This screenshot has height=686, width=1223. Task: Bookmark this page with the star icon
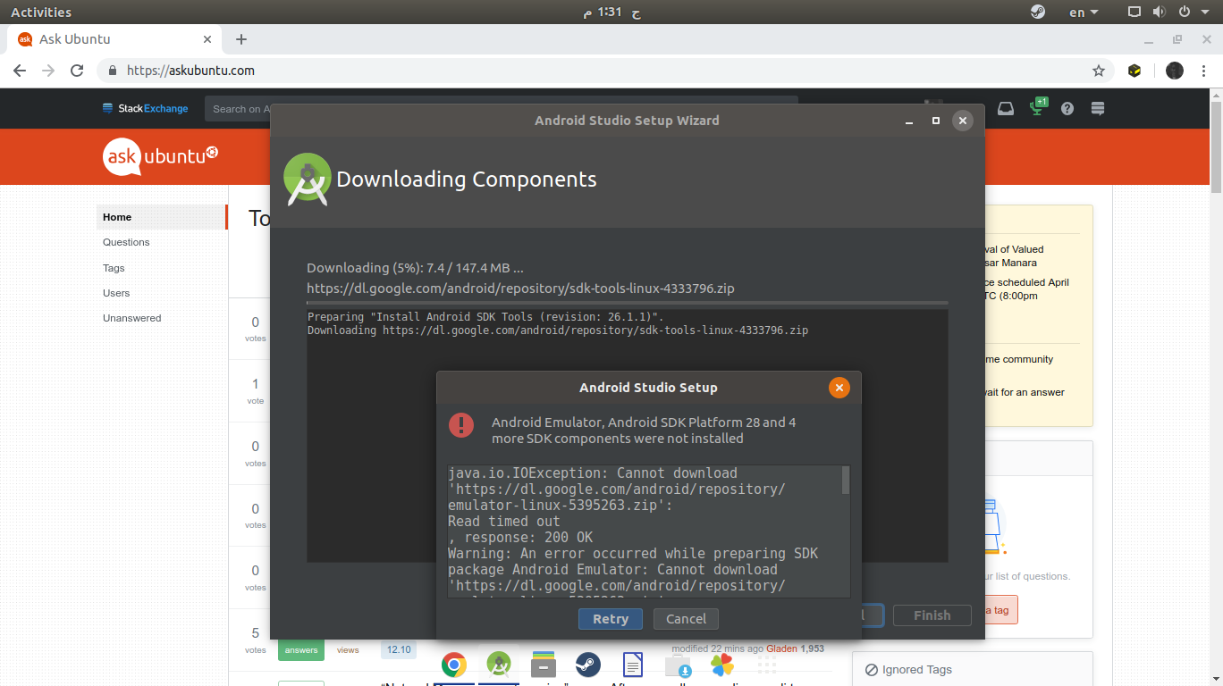click(1099, 71)
